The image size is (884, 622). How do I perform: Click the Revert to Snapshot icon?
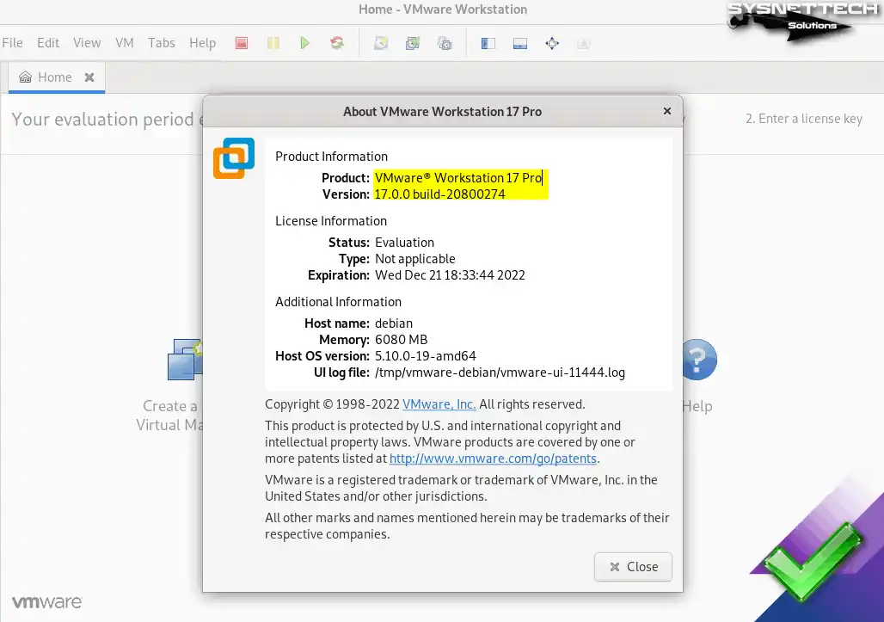pos(413,43)
